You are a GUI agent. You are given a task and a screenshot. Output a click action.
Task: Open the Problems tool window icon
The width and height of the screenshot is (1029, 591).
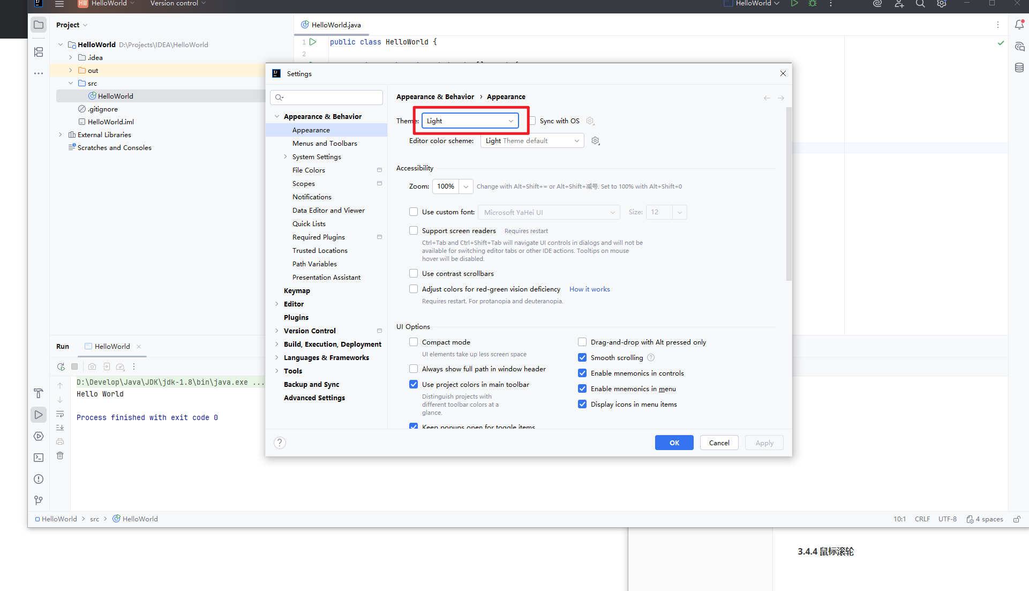pos(39,479)
